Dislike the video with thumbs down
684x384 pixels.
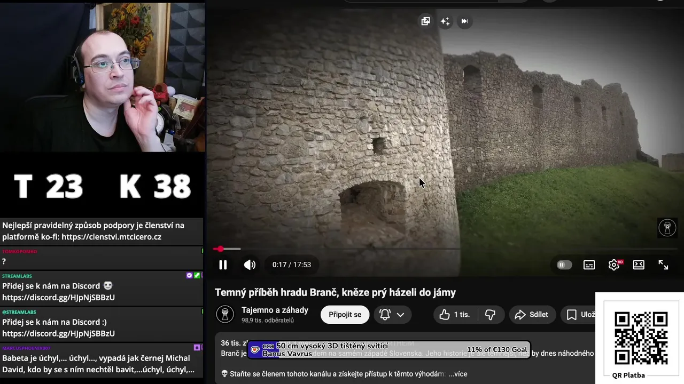(491, 315)
